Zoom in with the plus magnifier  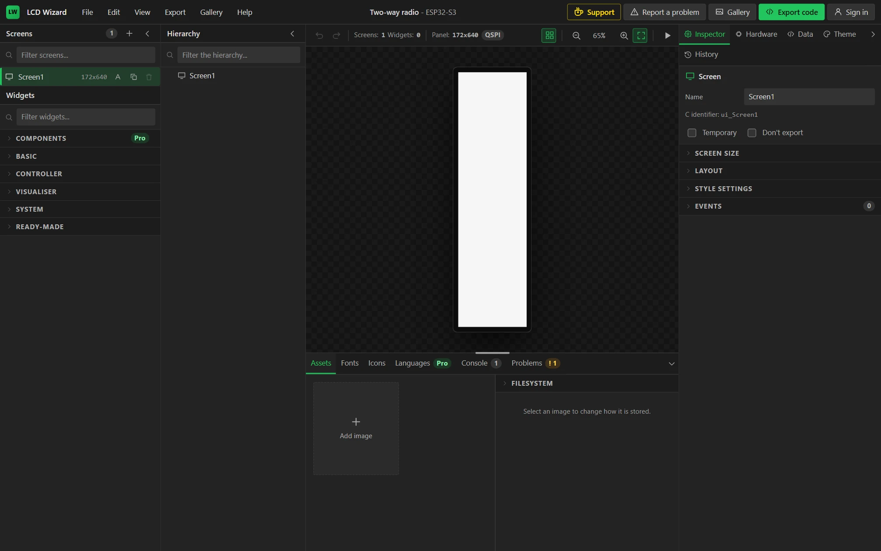point(624,35)
